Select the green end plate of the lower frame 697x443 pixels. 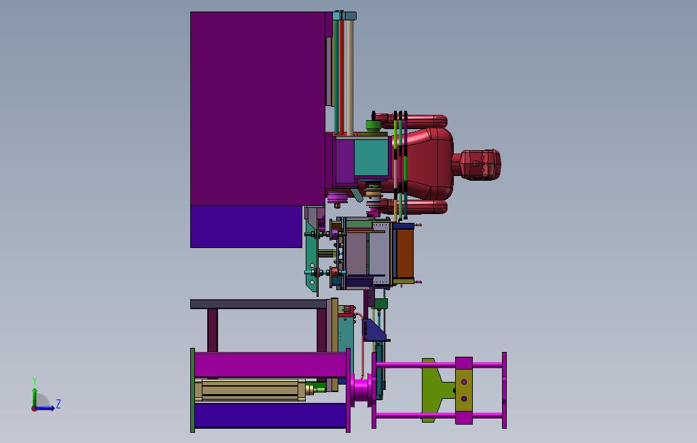(192, 390)
